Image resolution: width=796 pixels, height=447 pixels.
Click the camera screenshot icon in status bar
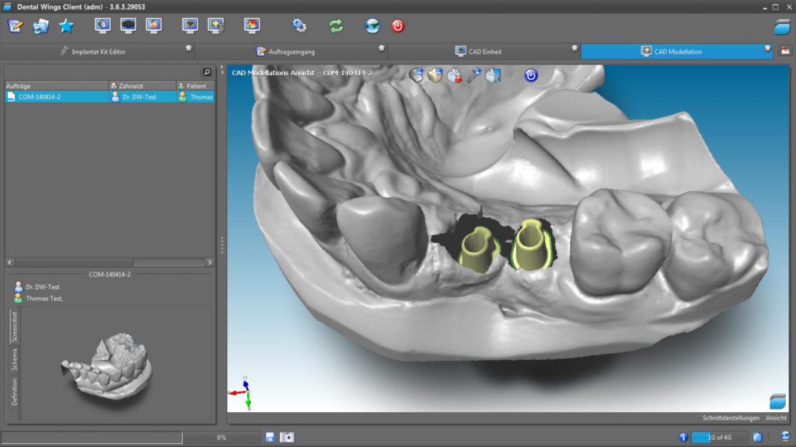tap(288, 438)
